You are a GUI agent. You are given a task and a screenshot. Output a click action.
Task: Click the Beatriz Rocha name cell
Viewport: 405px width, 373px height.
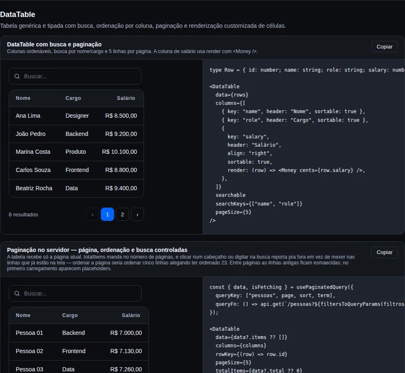coord(34,188)
